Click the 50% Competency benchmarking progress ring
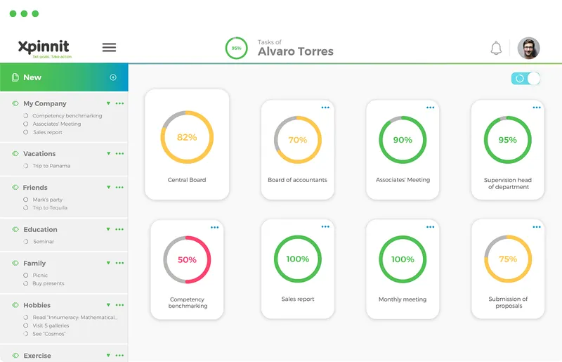 tap(187, 259)
